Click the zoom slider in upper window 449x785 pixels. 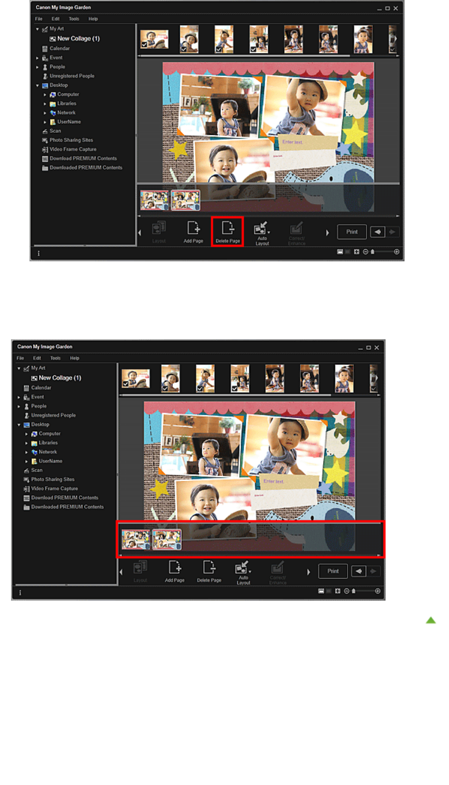(382, 252)
